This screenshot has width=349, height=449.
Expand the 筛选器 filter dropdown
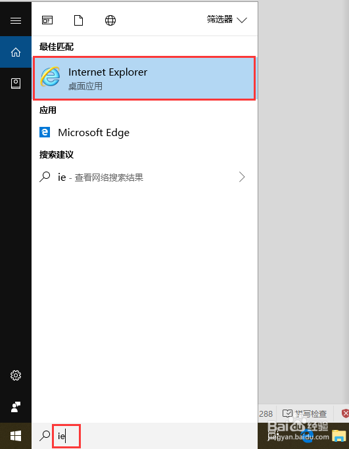(x=227, y=20)
